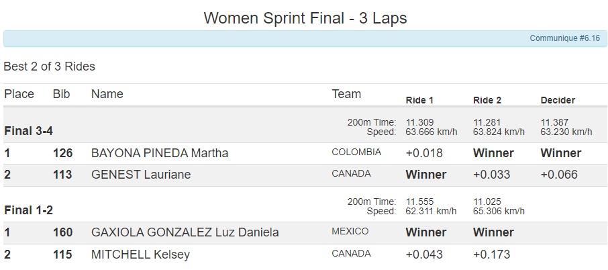608x270 pixels.
Task: Click the Bib column header
Action: pyautogui.click(x=61, y=94)
